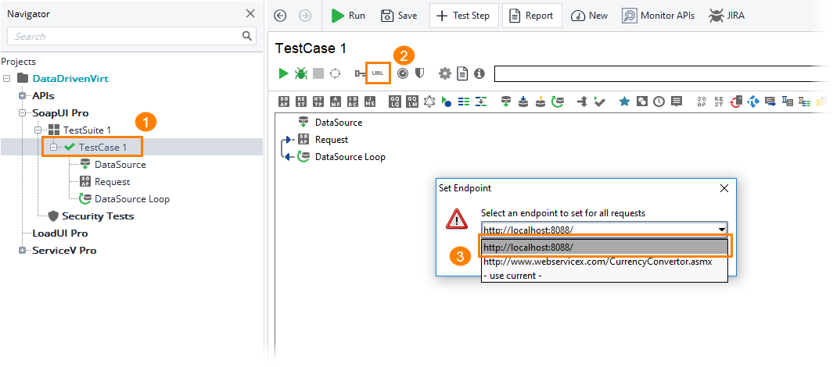Select Security Tests tree node
This screenshot has height=367, width=833.
(98, 216)
